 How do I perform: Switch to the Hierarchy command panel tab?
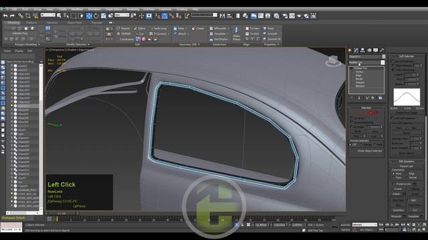coord(362,51)
